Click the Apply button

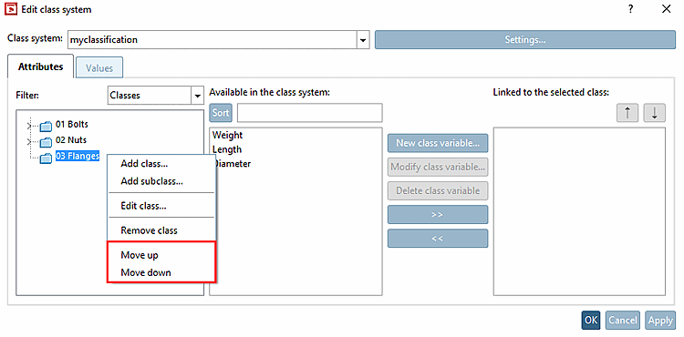660,320
